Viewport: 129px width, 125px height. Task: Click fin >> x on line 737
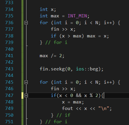tap(63, 29)
